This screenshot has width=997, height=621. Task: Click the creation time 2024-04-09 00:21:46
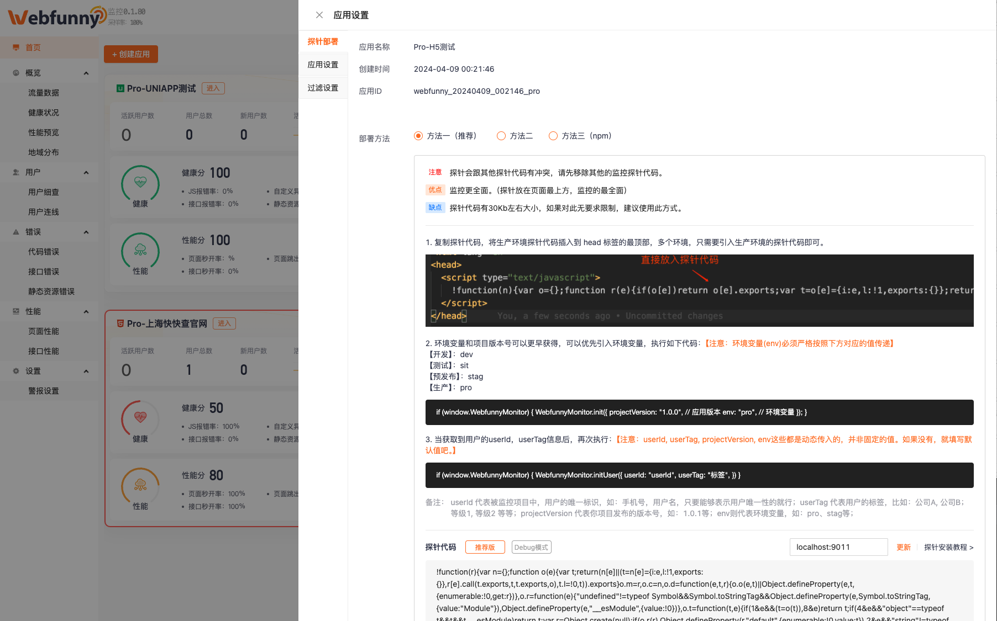tap(454, 69)
